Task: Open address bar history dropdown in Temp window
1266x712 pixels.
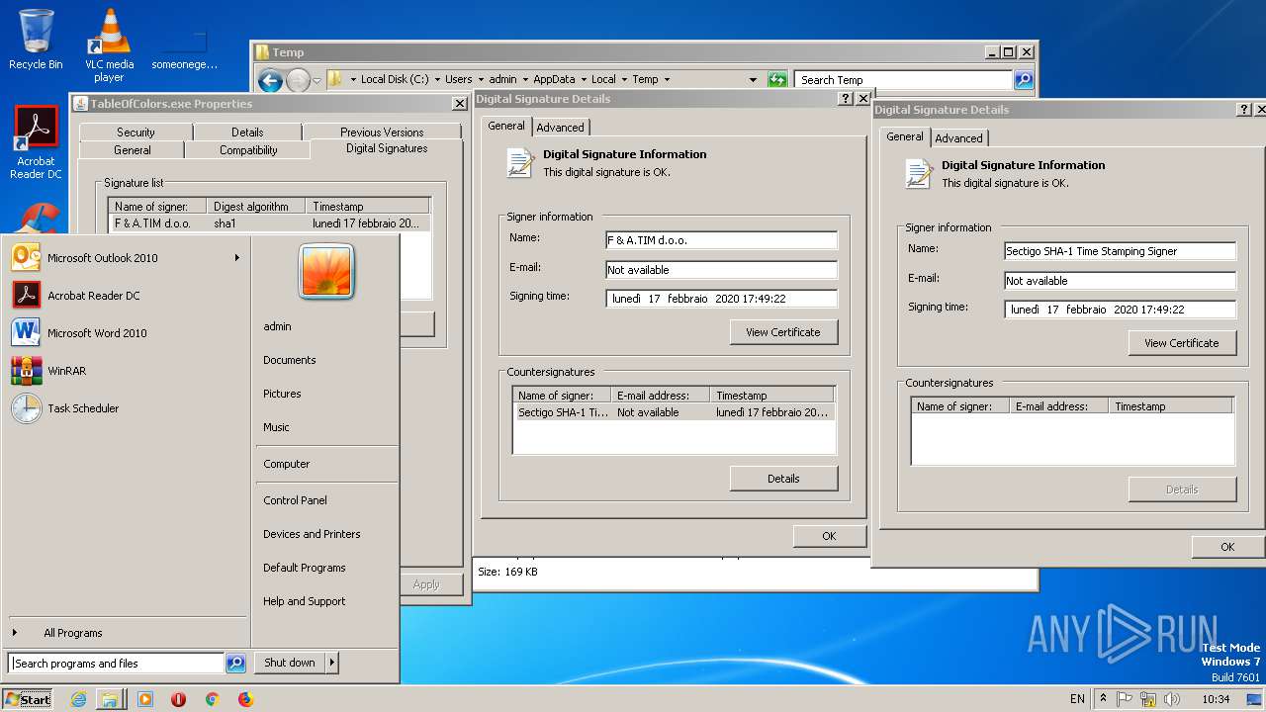Action: [753, 80]
